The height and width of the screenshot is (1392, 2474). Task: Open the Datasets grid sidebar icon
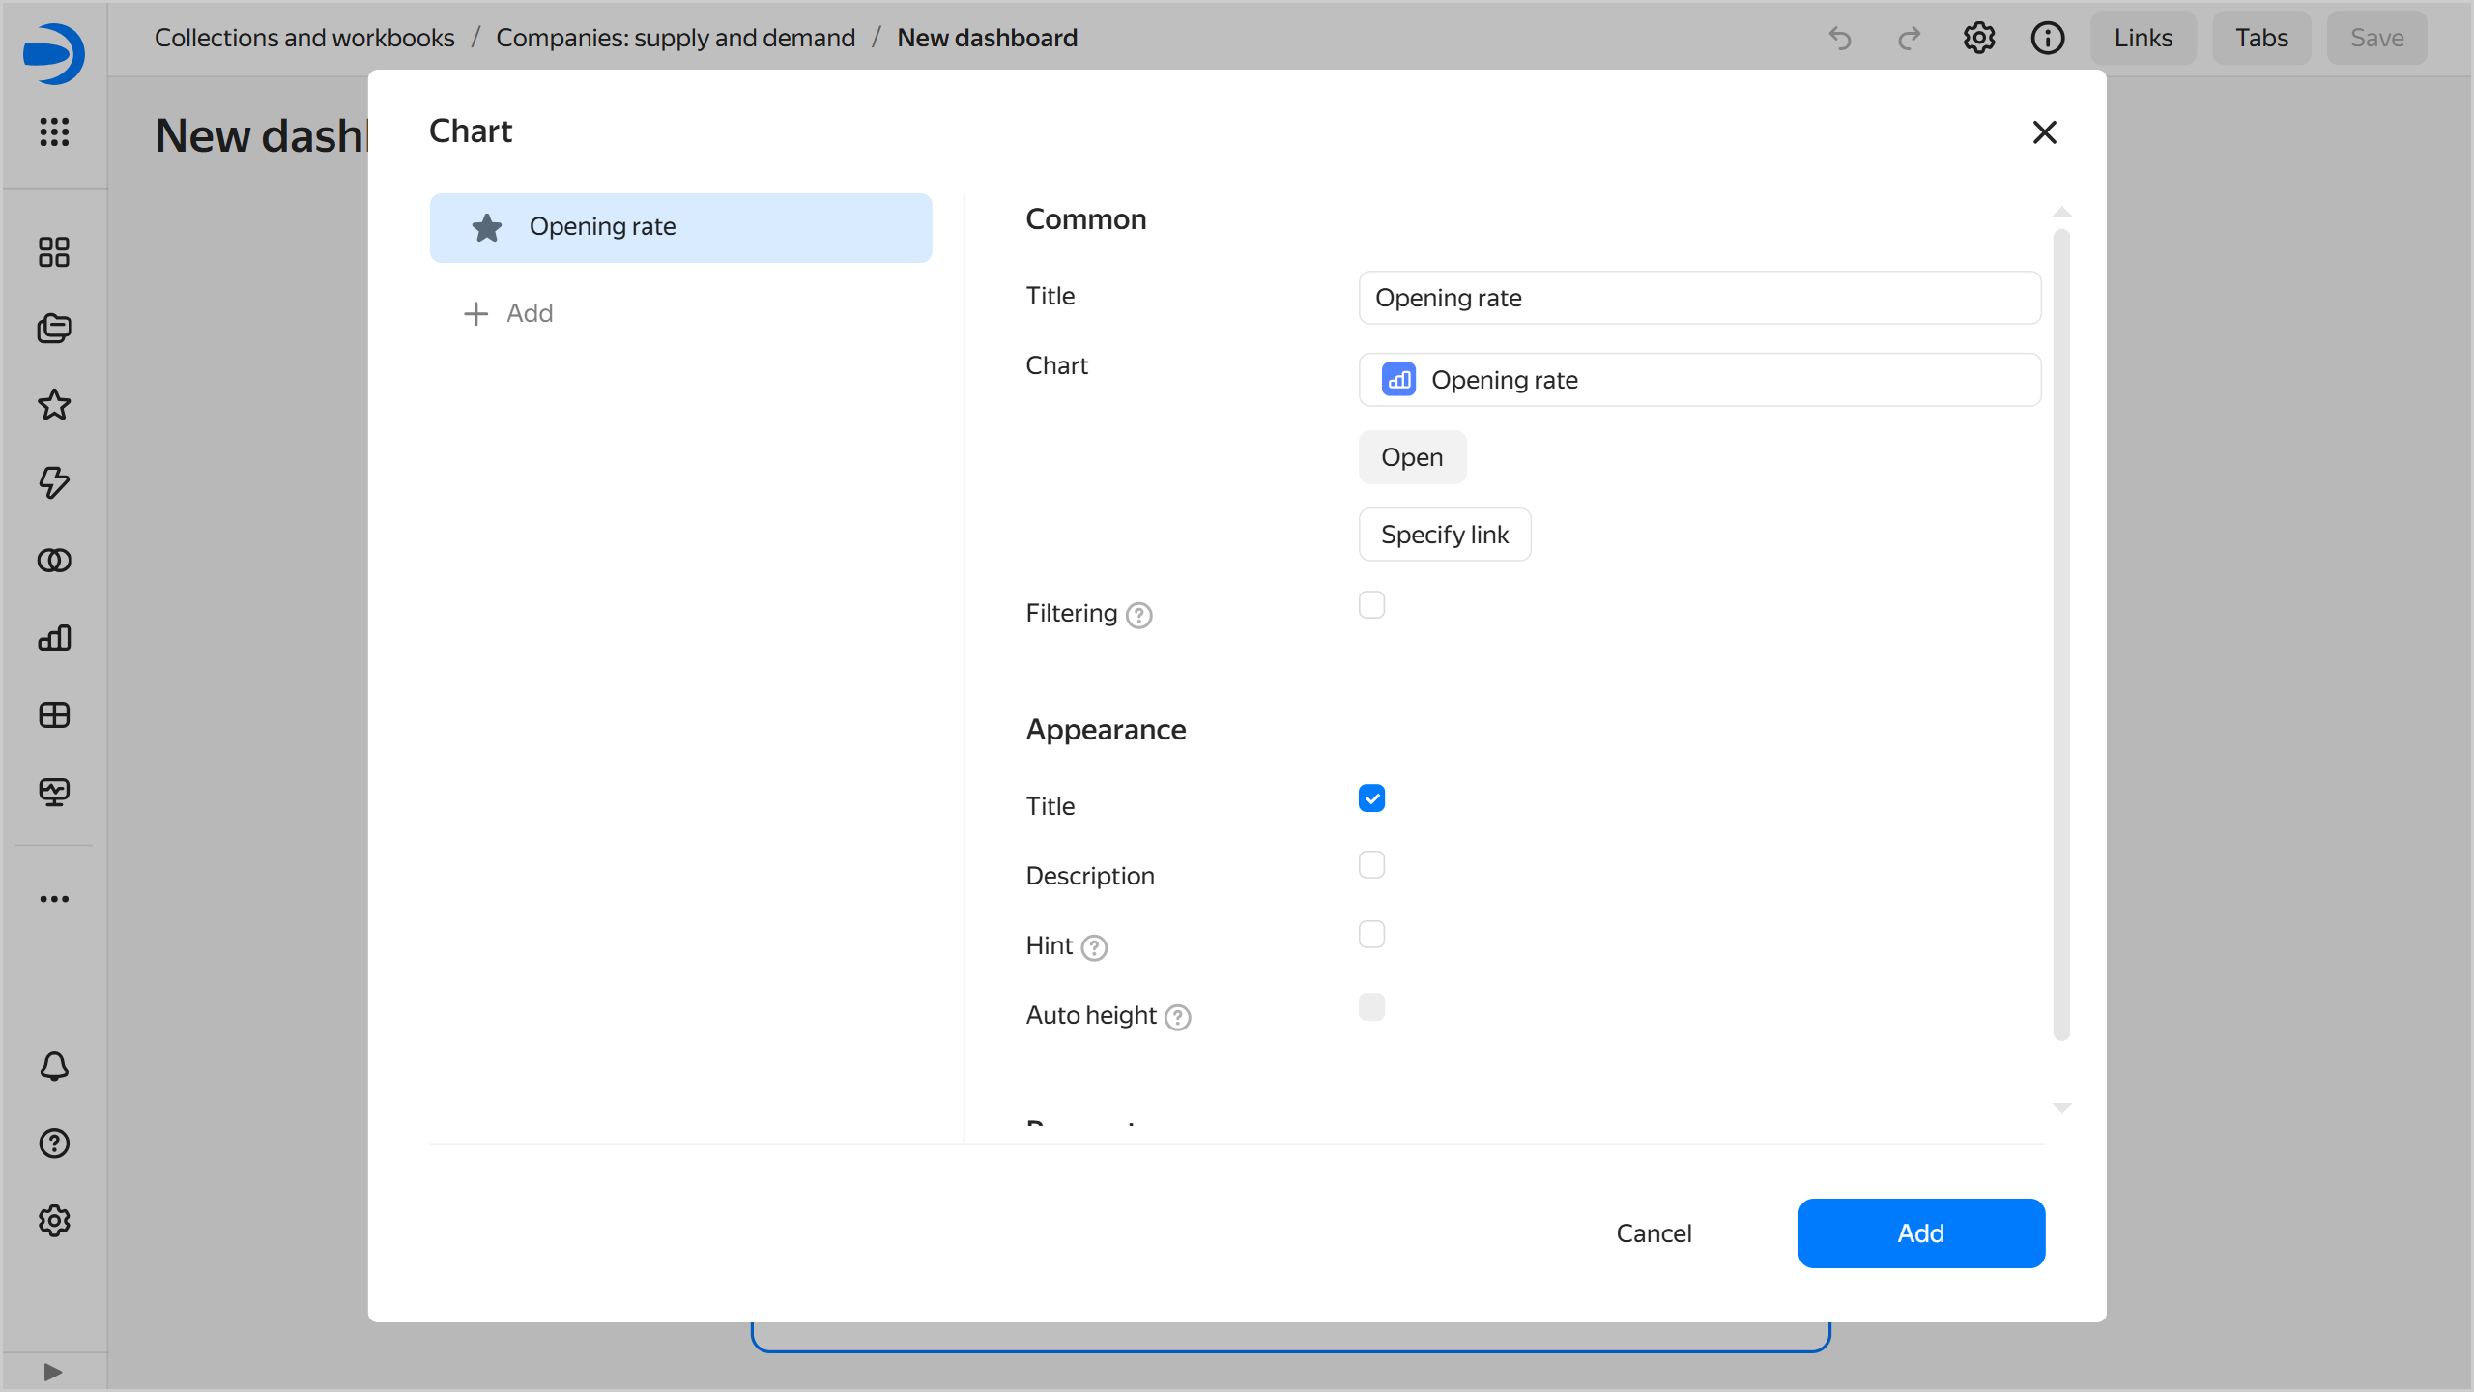(54, 714)
